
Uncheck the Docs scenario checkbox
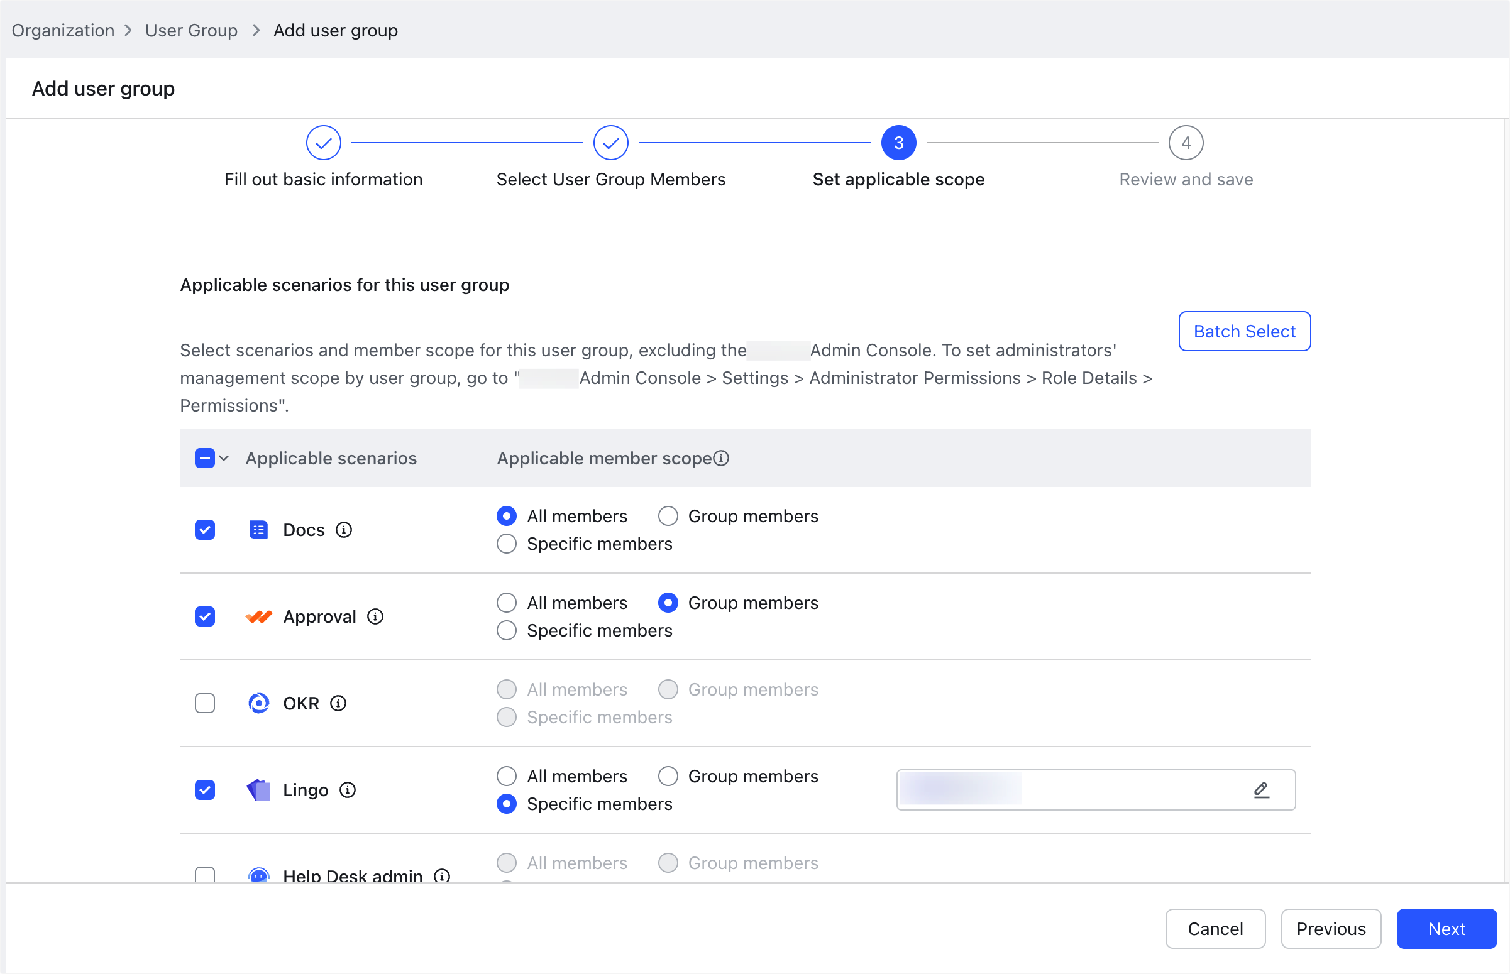coord(204,530)
